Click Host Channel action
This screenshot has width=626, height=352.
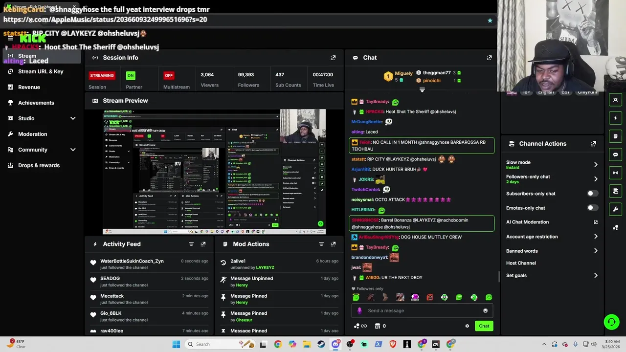tap(521, 263)
